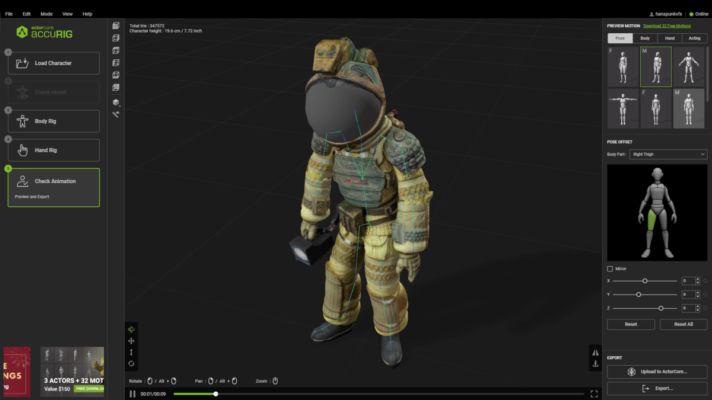
Task: Pause the animation preview playback
Action: point(132,393)
